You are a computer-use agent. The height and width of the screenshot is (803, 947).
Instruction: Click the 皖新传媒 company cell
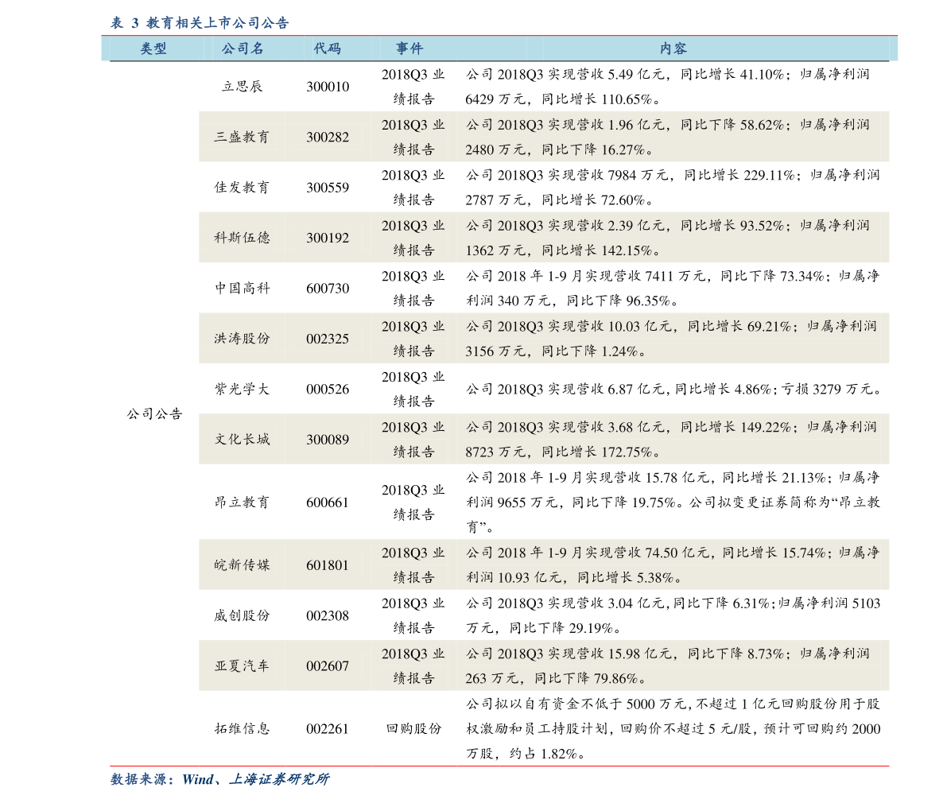coord(243,565)
